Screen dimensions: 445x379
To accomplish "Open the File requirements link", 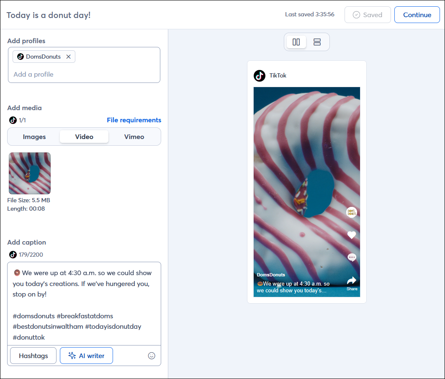I will tap(134, 120).
